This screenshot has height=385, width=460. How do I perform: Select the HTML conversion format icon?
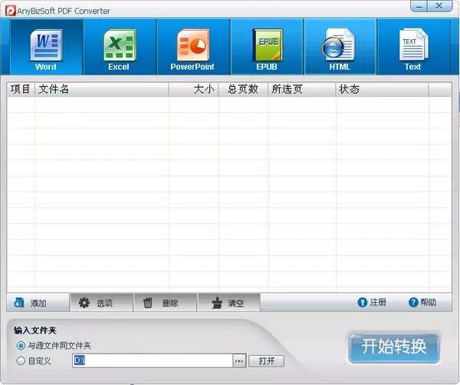340,47
